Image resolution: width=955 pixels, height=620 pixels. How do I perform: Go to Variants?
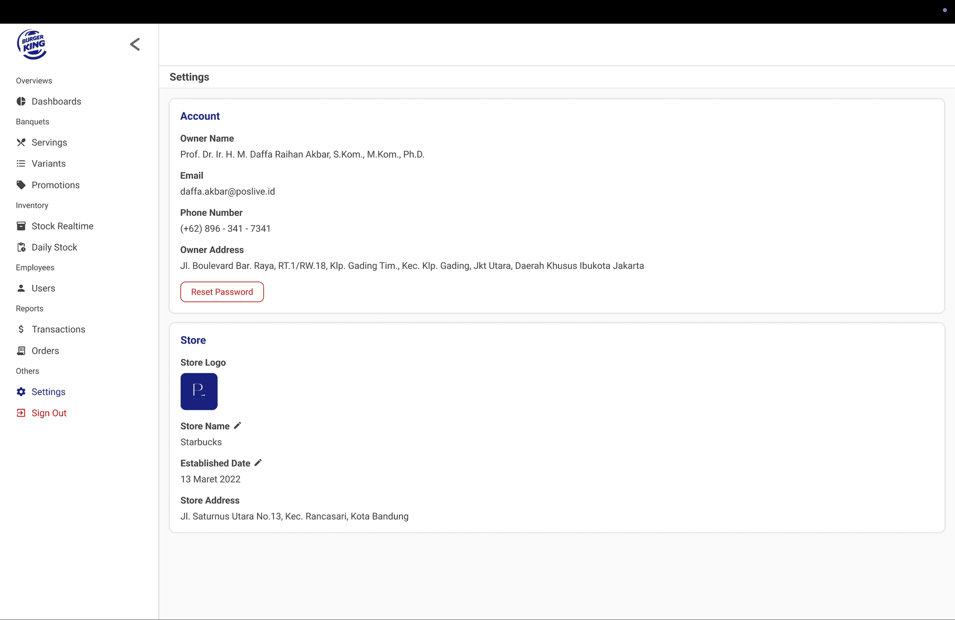49,164
